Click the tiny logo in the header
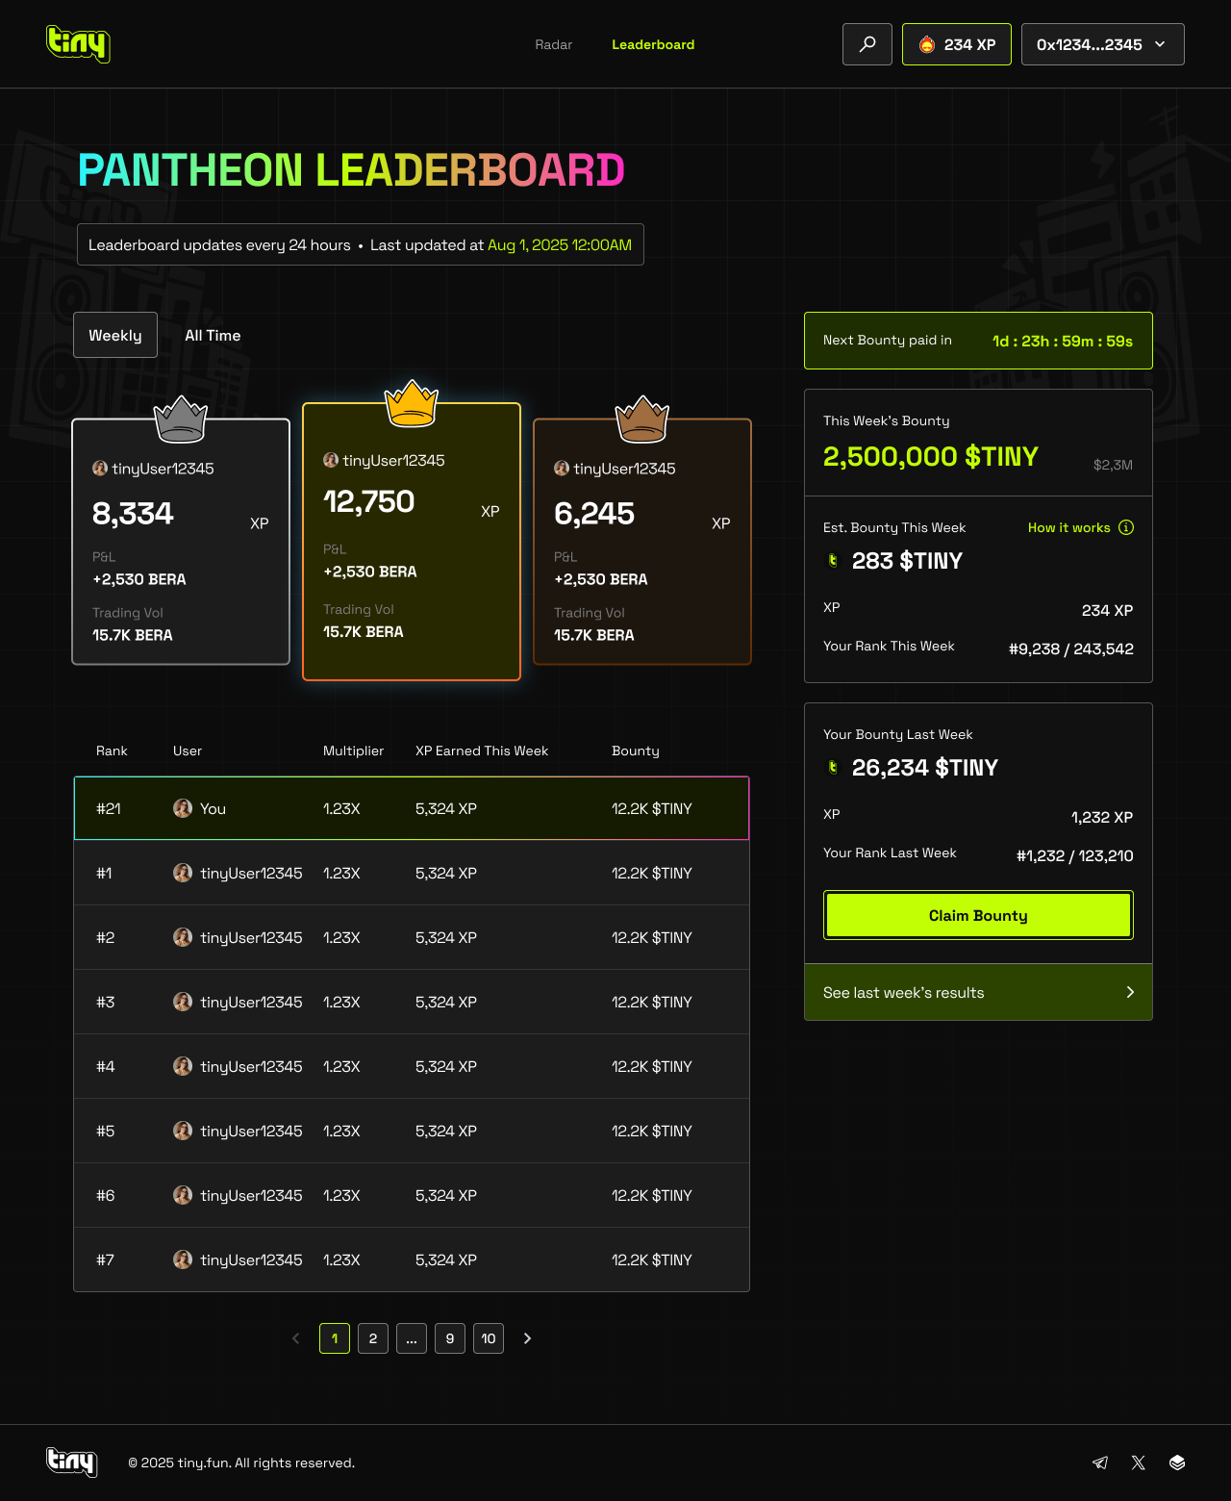The width and height of the screenshot is (1231, 1501). [x=78, y=43]
